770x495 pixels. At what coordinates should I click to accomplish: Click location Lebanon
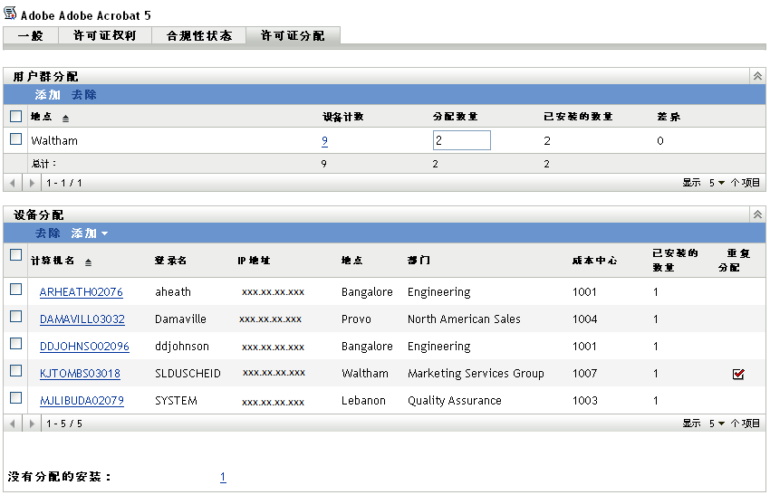[x=363, y=400]
